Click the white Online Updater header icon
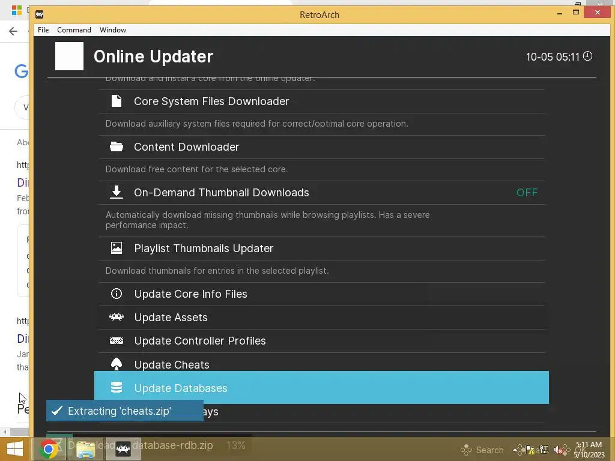 click(x=70, y=56)
